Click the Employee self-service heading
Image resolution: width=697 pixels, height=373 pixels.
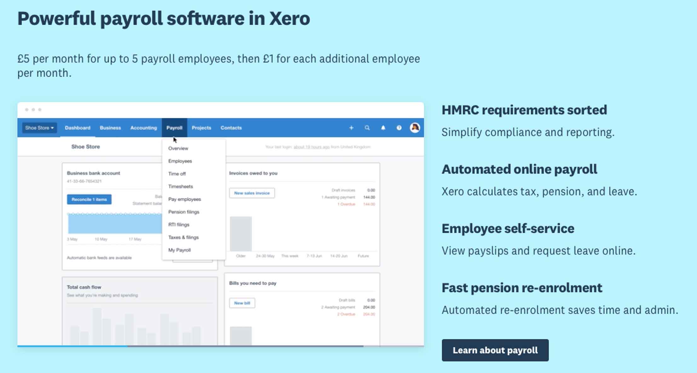pyautogui.click(x=508, y=228)
